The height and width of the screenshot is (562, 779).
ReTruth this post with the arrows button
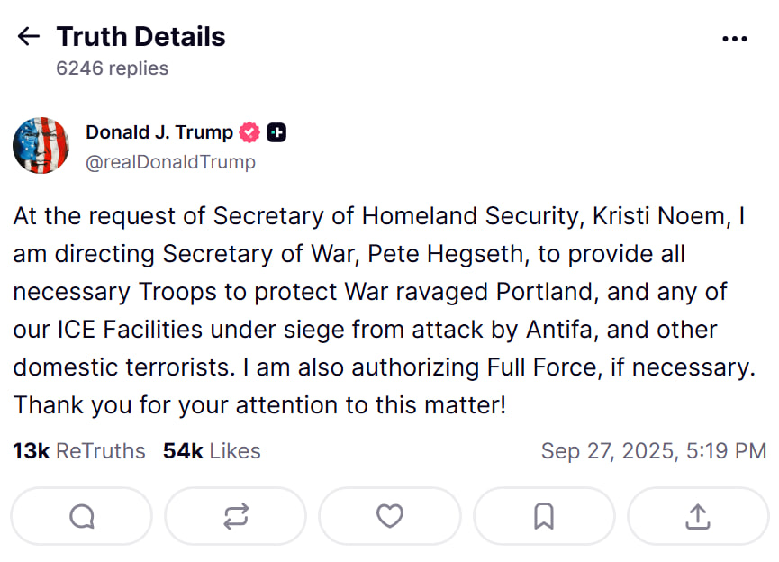coord(235,516)
